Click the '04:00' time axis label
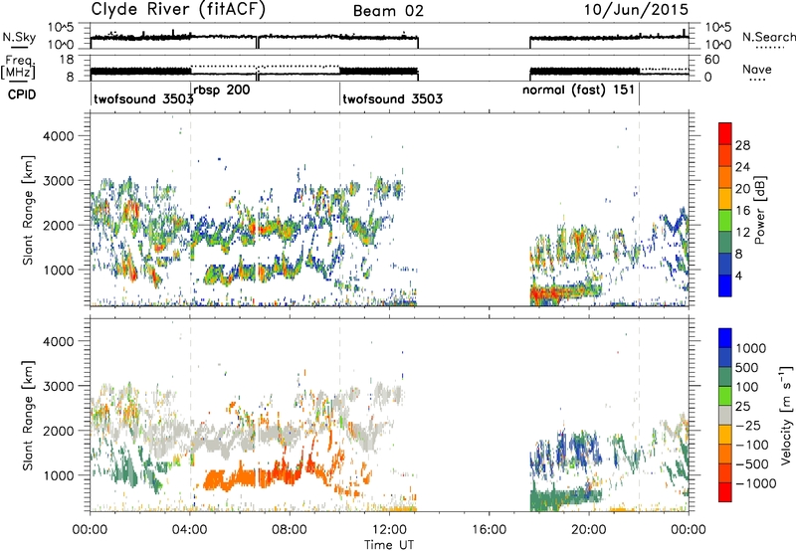Screen dimensions: 796x551 coord(189,530)
